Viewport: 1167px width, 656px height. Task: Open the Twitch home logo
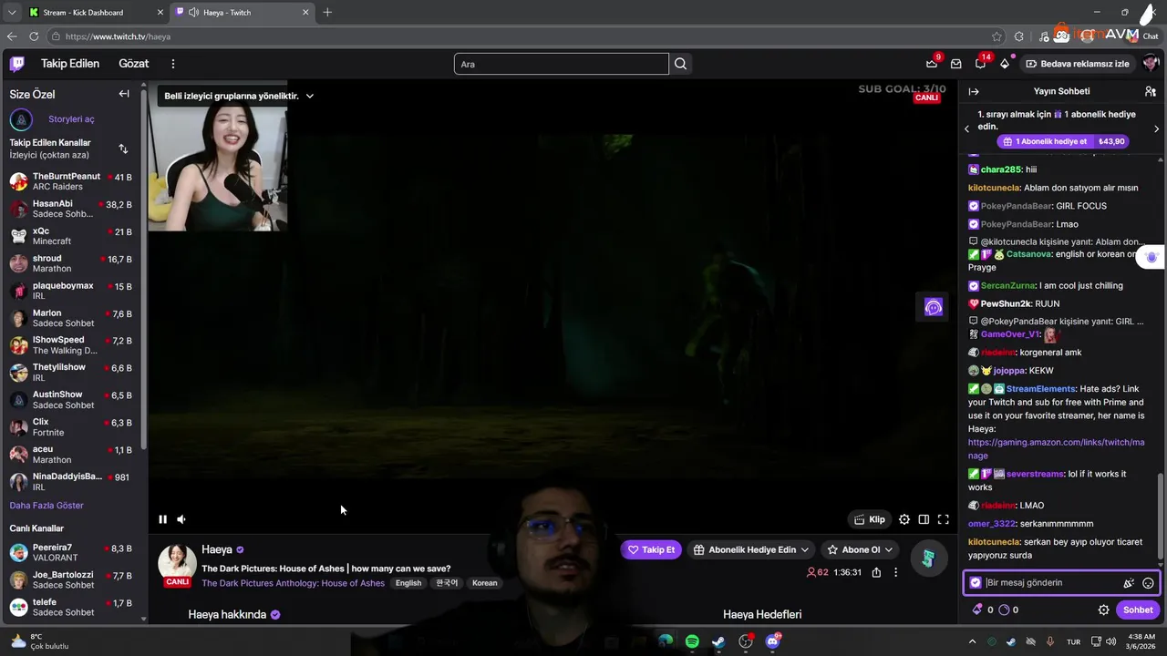[17, 64]
